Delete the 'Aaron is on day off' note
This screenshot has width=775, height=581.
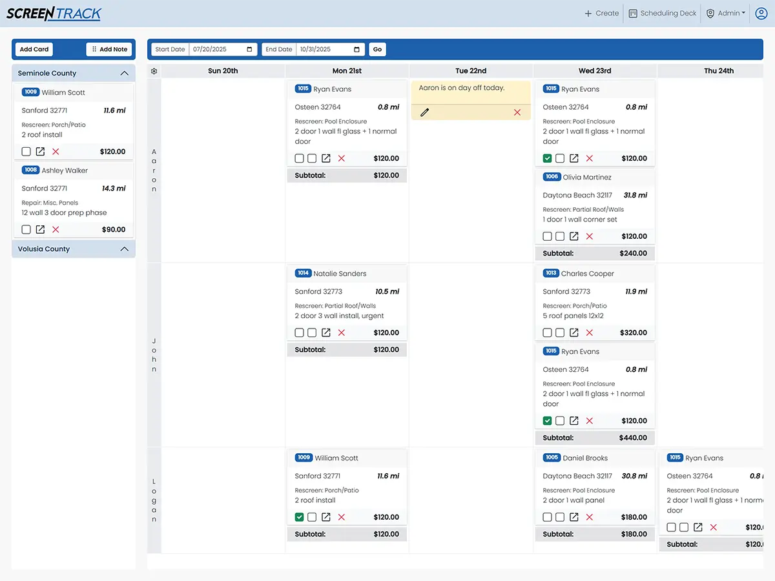(x=517, y=112)
